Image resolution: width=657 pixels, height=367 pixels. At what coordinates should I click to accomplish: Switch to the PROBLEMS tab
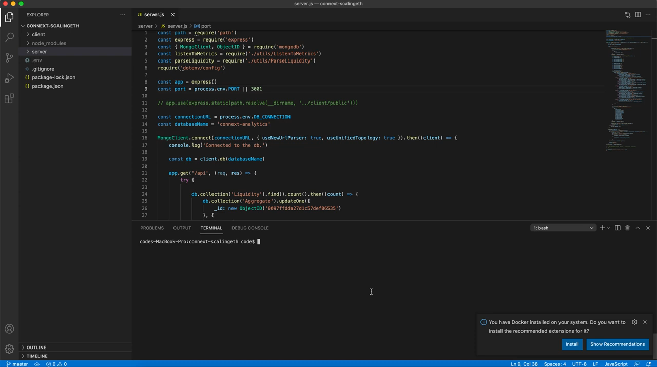[152, 228]
